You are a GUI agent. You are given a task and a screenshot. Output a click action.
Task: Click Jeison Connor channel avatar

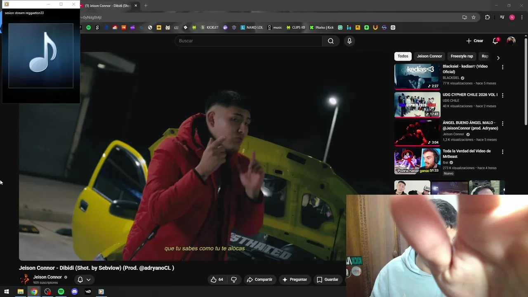tap(25, 279)
